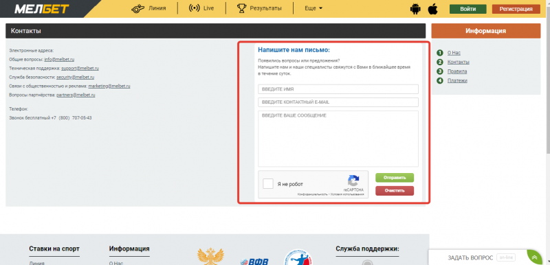The width and height of the screenshot is (550, 265).
Task: Click the footer 'Служба поддержки:' heading
Action: coord(368,249)
